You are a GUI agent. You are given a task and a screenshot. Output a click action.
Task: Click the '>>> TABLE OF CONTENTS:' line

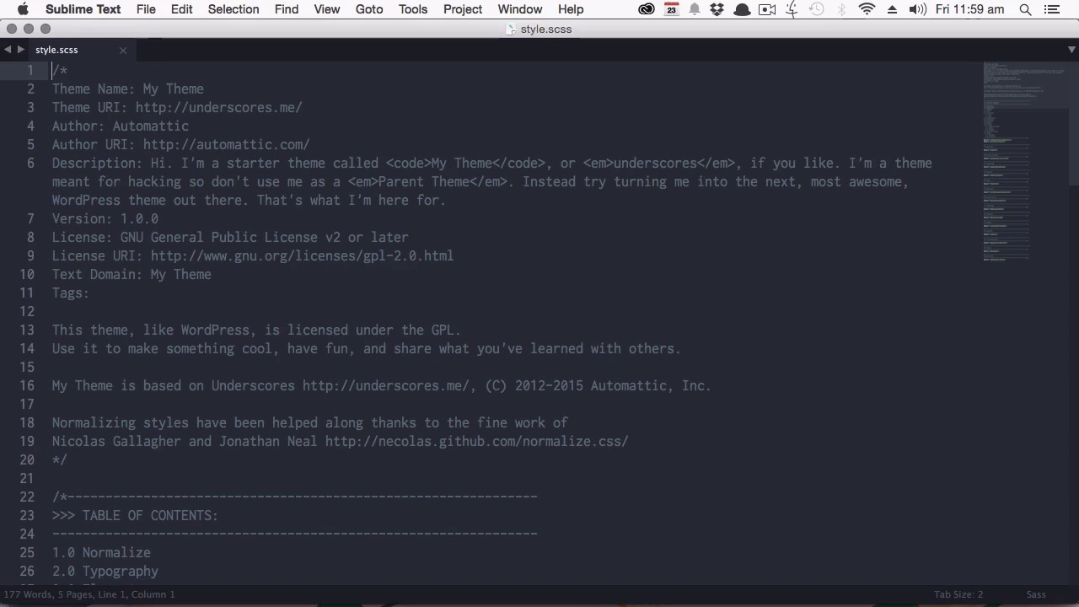point(135,515)
